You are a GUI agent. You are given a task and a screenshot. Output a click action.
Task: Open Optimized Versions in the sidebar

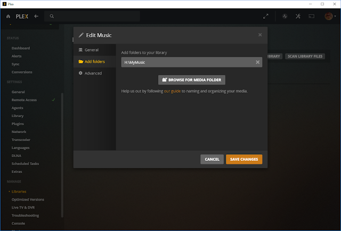(28, 200)
